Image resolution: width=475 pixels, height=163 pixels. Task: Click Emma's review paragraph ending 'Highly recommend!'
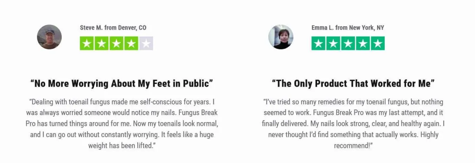(353, 123)
